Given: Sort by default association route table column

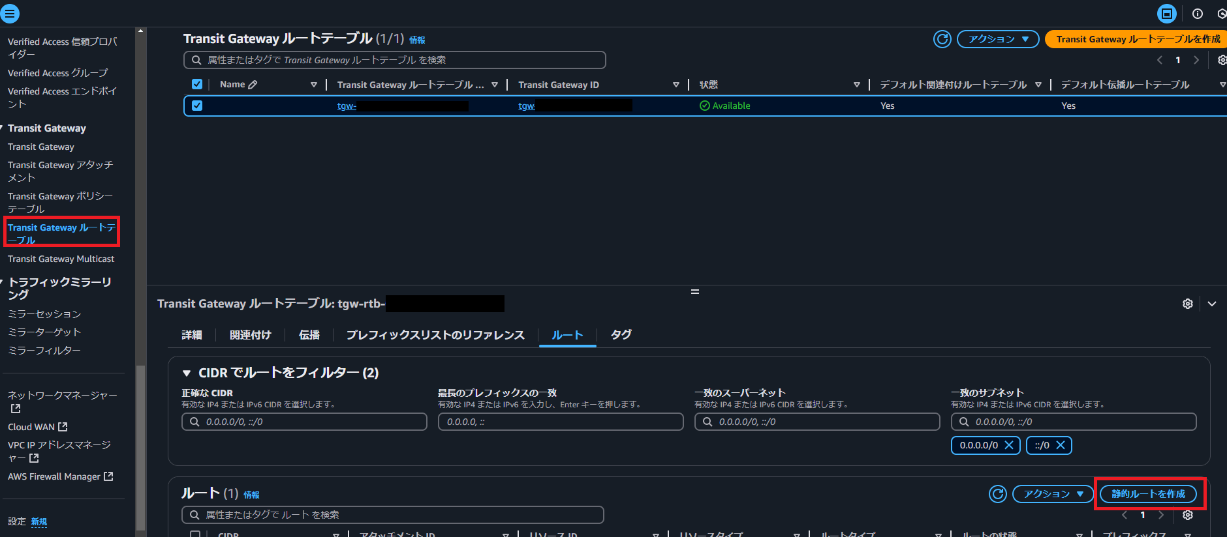Looking at the screenshot, I should coord(1038,85).
